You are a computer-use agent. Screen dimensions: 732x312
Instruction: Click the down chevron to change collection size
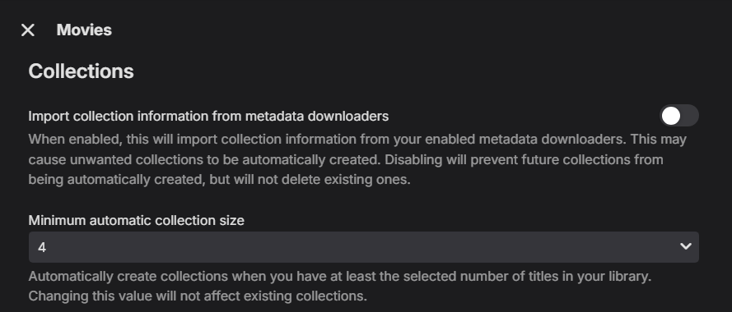point(685,246)
